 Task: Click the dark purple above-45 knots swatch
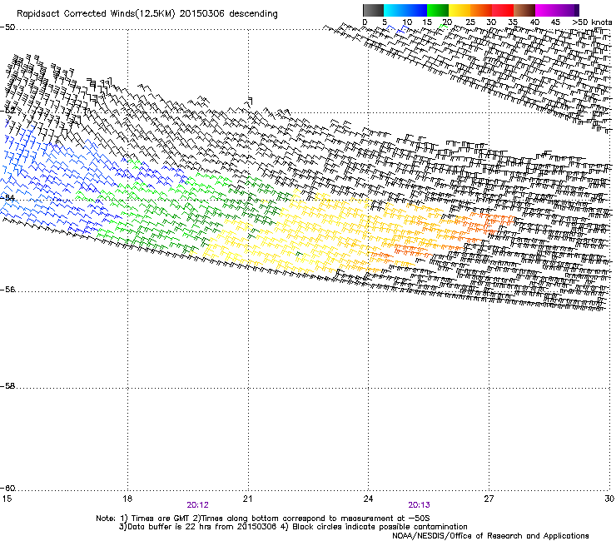[x=568, y=10]
